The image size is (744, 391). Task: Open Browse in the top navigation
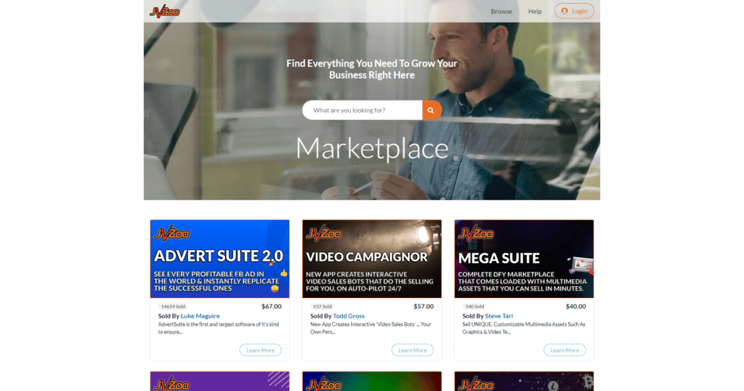[x=501, y=12]
